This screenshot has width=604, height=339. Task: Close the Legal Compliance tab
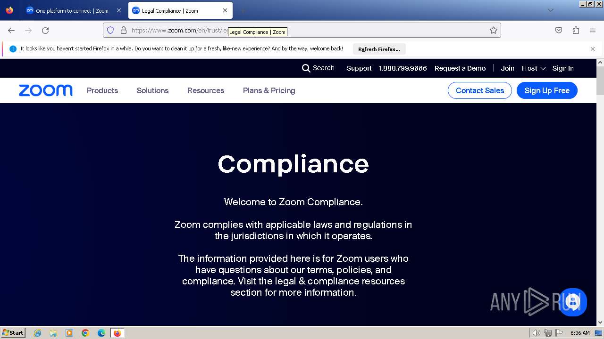point(225,10)
